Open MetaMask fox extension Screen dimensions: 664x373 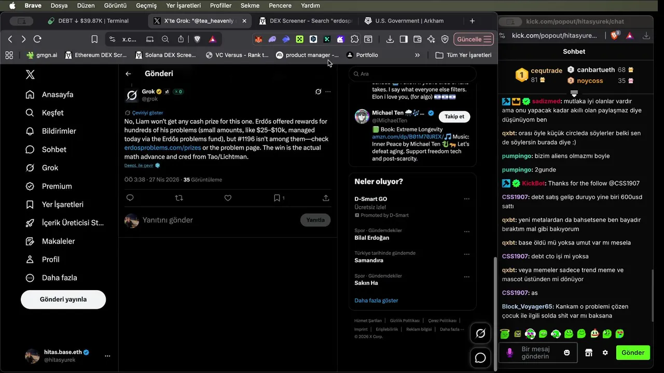(x=258, y=39)
